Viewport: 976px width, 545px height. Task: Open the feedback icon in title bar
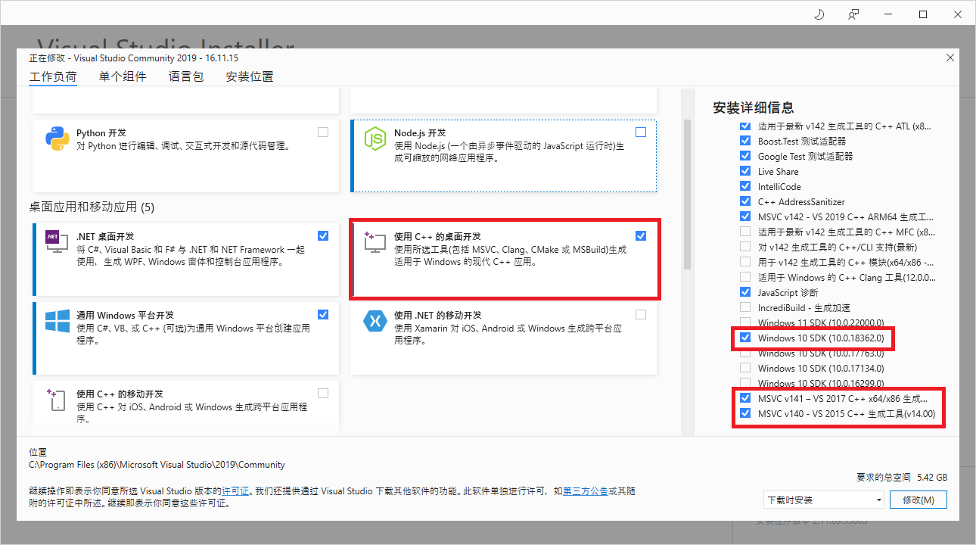click(x=853, y=14)
